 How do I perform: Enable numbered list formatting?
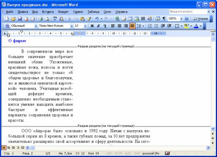pos(150,26)
